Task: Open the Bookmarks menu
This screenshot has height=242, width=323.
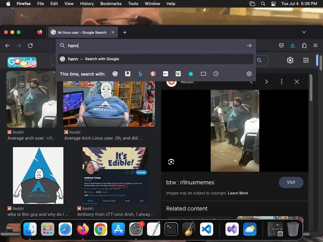Action: [x=111, y=3]
